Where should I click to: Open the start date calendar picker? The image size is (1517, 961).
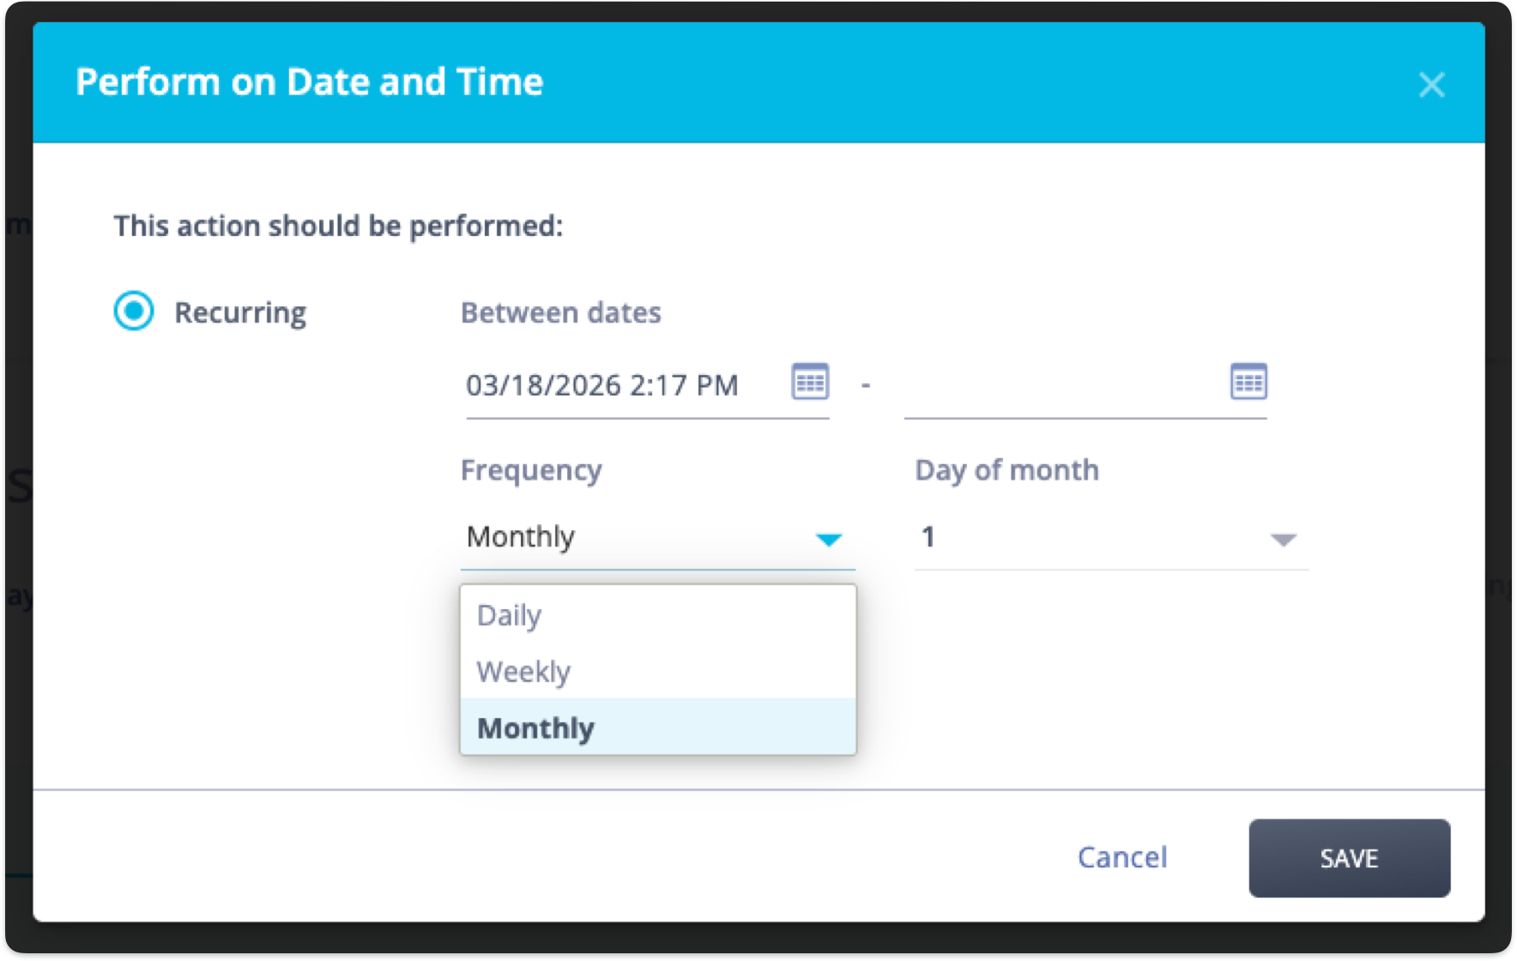pyautogui.click(x=810, y=382)
